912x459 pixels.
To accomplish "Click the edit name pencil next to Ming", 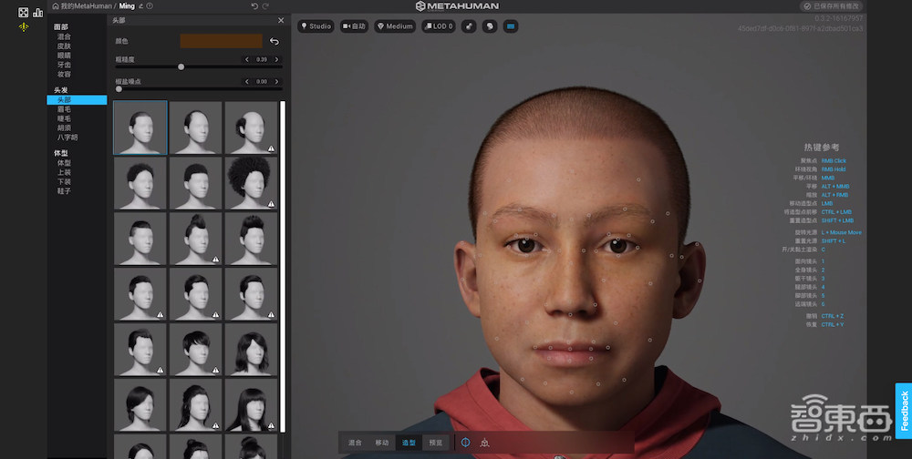I will (140, 6).
